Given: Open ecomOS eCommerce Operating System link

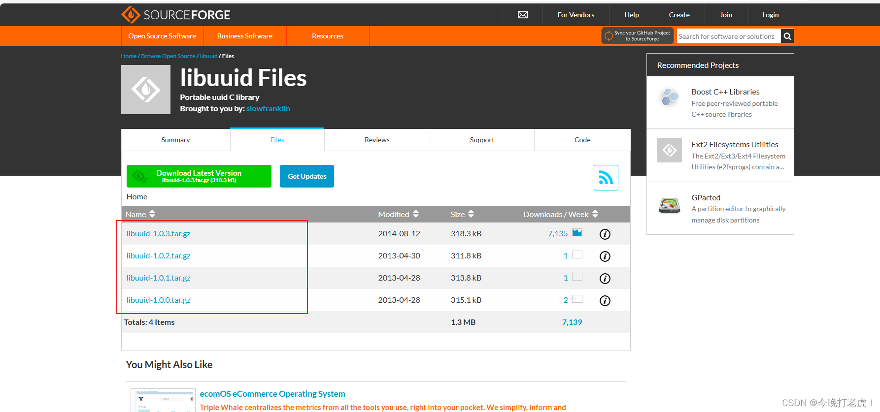Looking at the screenshot, I should (272, 394).
